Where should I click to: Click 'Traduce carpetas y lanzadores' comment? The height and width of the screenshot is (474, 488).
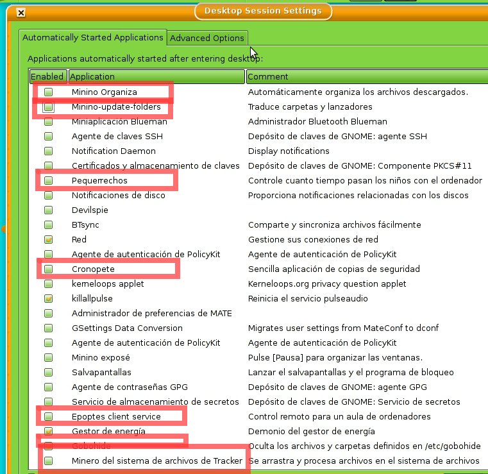(310, 106)
